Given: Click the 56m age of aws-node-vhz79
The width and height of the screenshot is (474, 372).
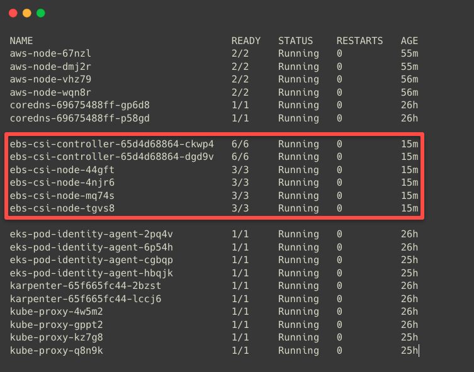Looking at the screenshot, I should tap(409, 79).
